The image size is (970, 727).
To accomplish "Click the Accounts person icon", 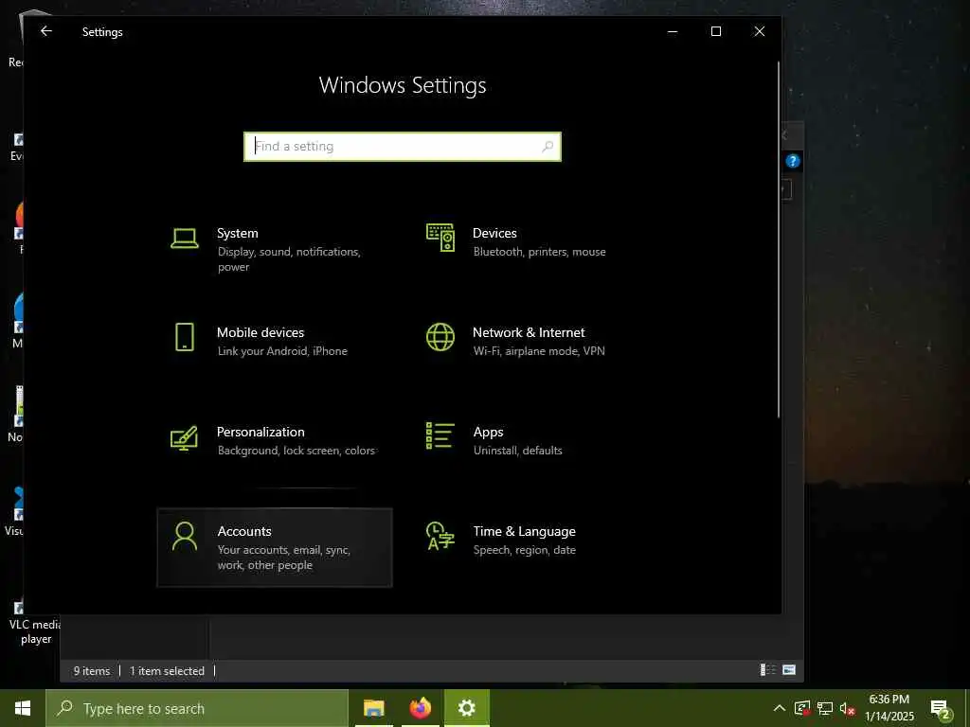I will click(x=185, y=536).
